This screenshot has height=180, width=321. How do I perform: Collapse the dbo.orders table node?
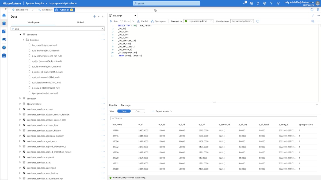coord(20,34)
